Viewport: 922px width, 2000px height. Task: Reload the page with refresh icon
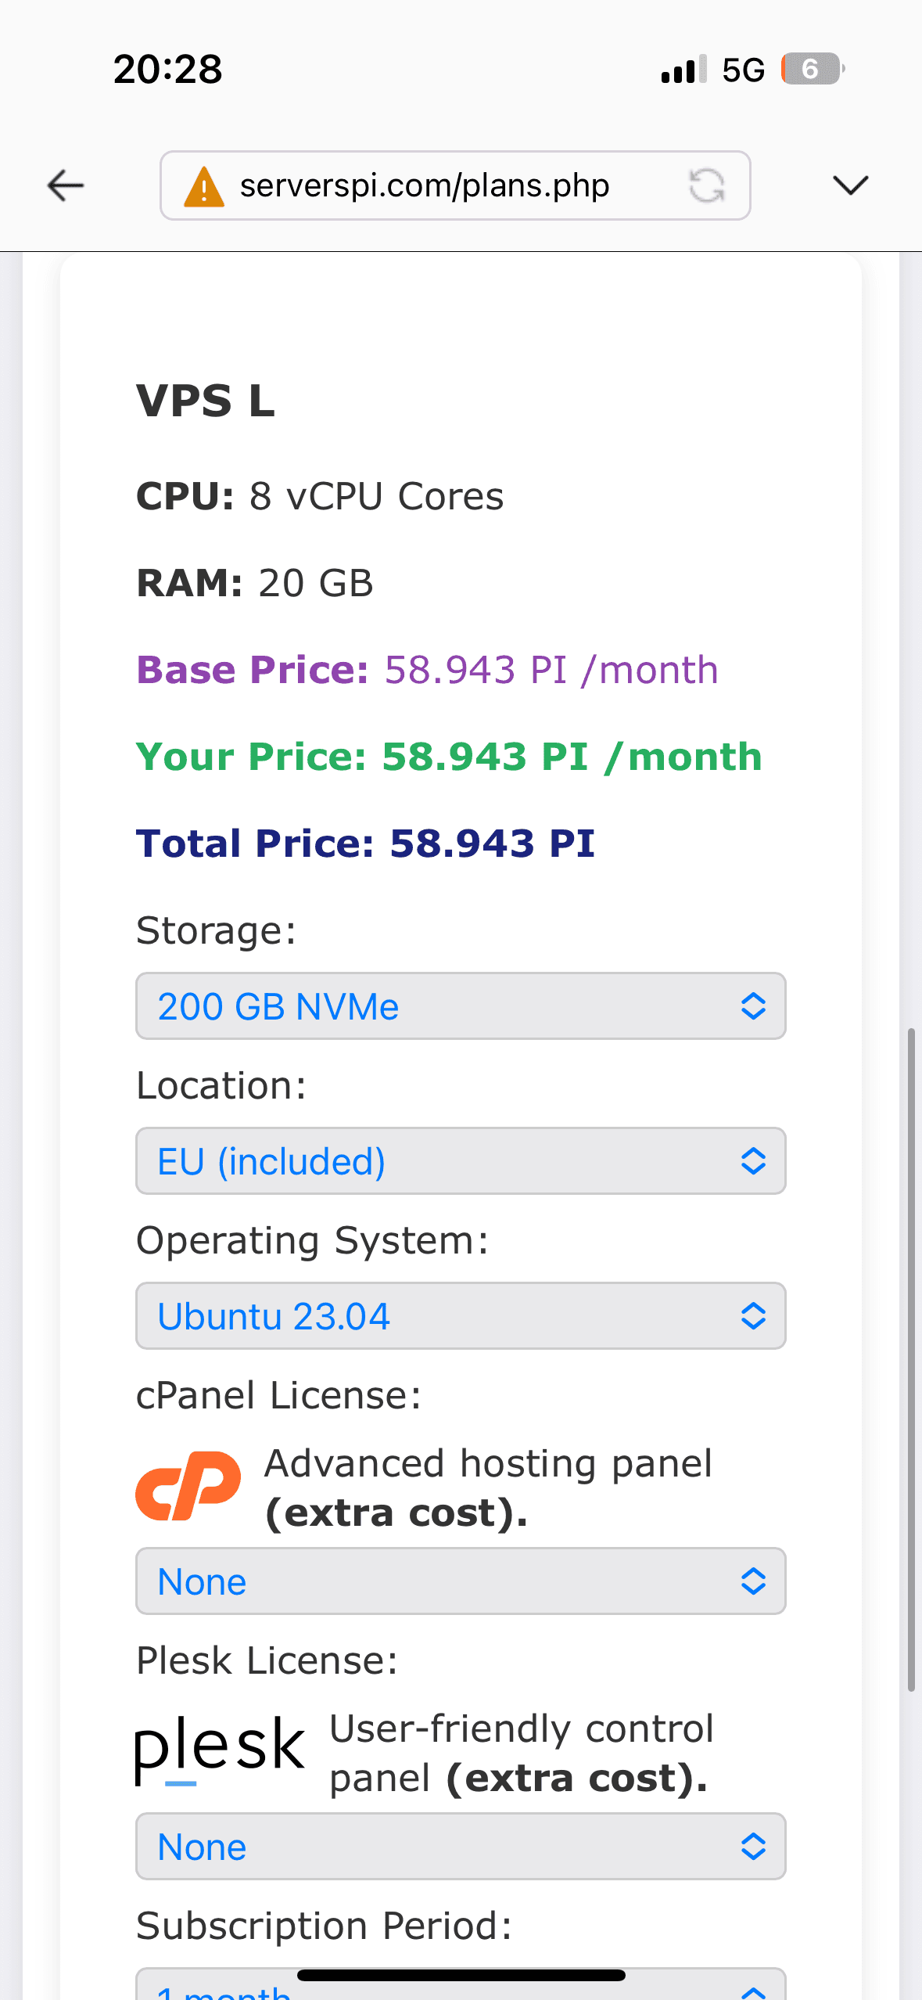click(x=707, y=185)
